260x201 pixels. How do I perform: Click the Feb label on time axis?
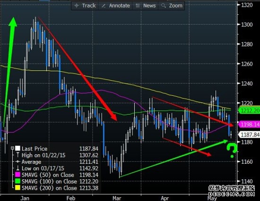tap(71, 198)
